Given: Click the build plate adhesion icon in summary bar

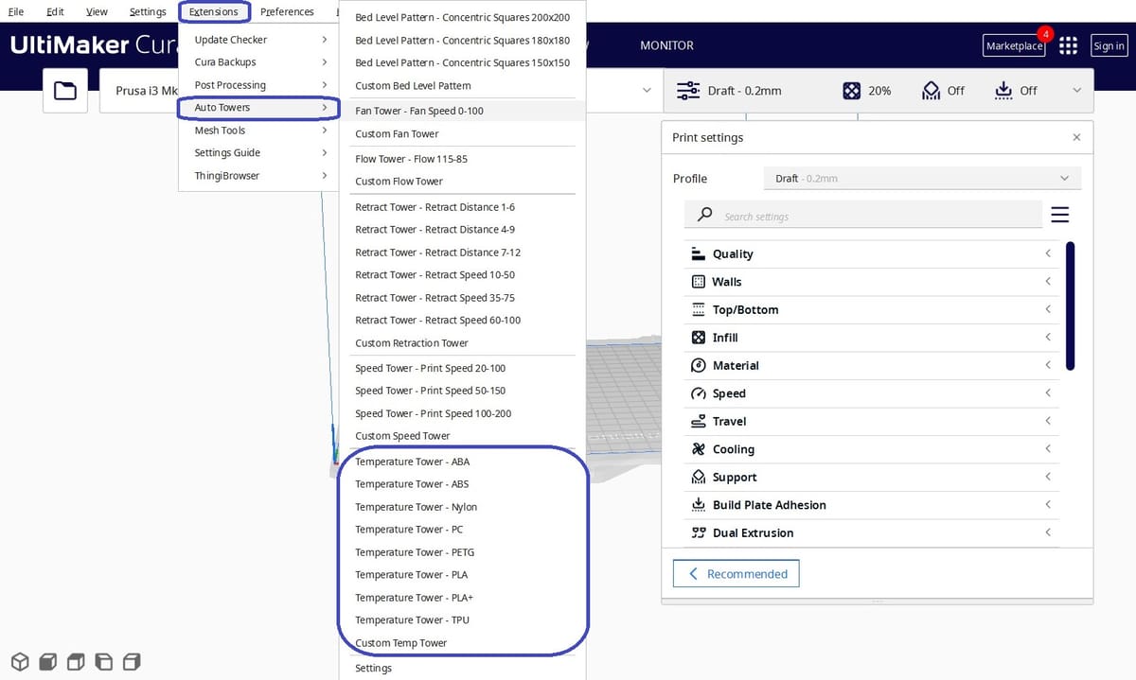Looking at the screenshot, I should (x=1003, y=91).
